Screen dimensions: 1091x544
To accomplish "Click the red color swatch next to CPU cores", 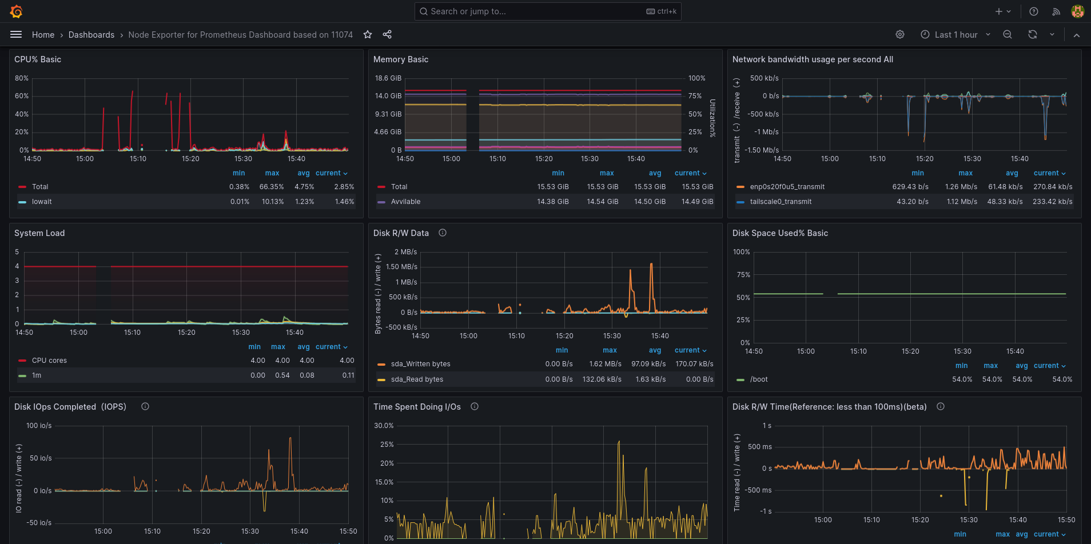I will point(22,360).
